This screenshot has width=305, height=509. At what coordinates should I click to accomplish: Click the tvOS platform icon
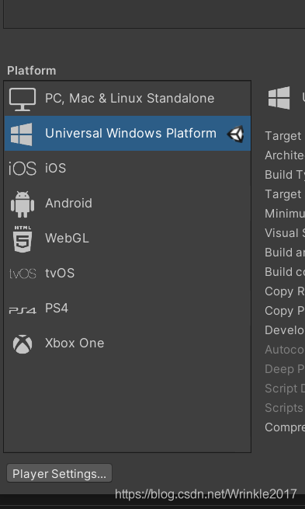point(23,274)
